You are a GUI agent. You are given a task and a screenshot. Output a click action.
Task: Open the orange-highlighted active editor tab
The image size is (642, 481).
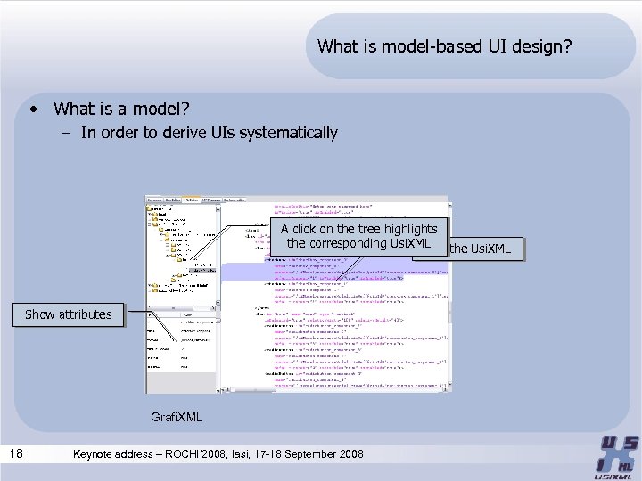[191, 200]
